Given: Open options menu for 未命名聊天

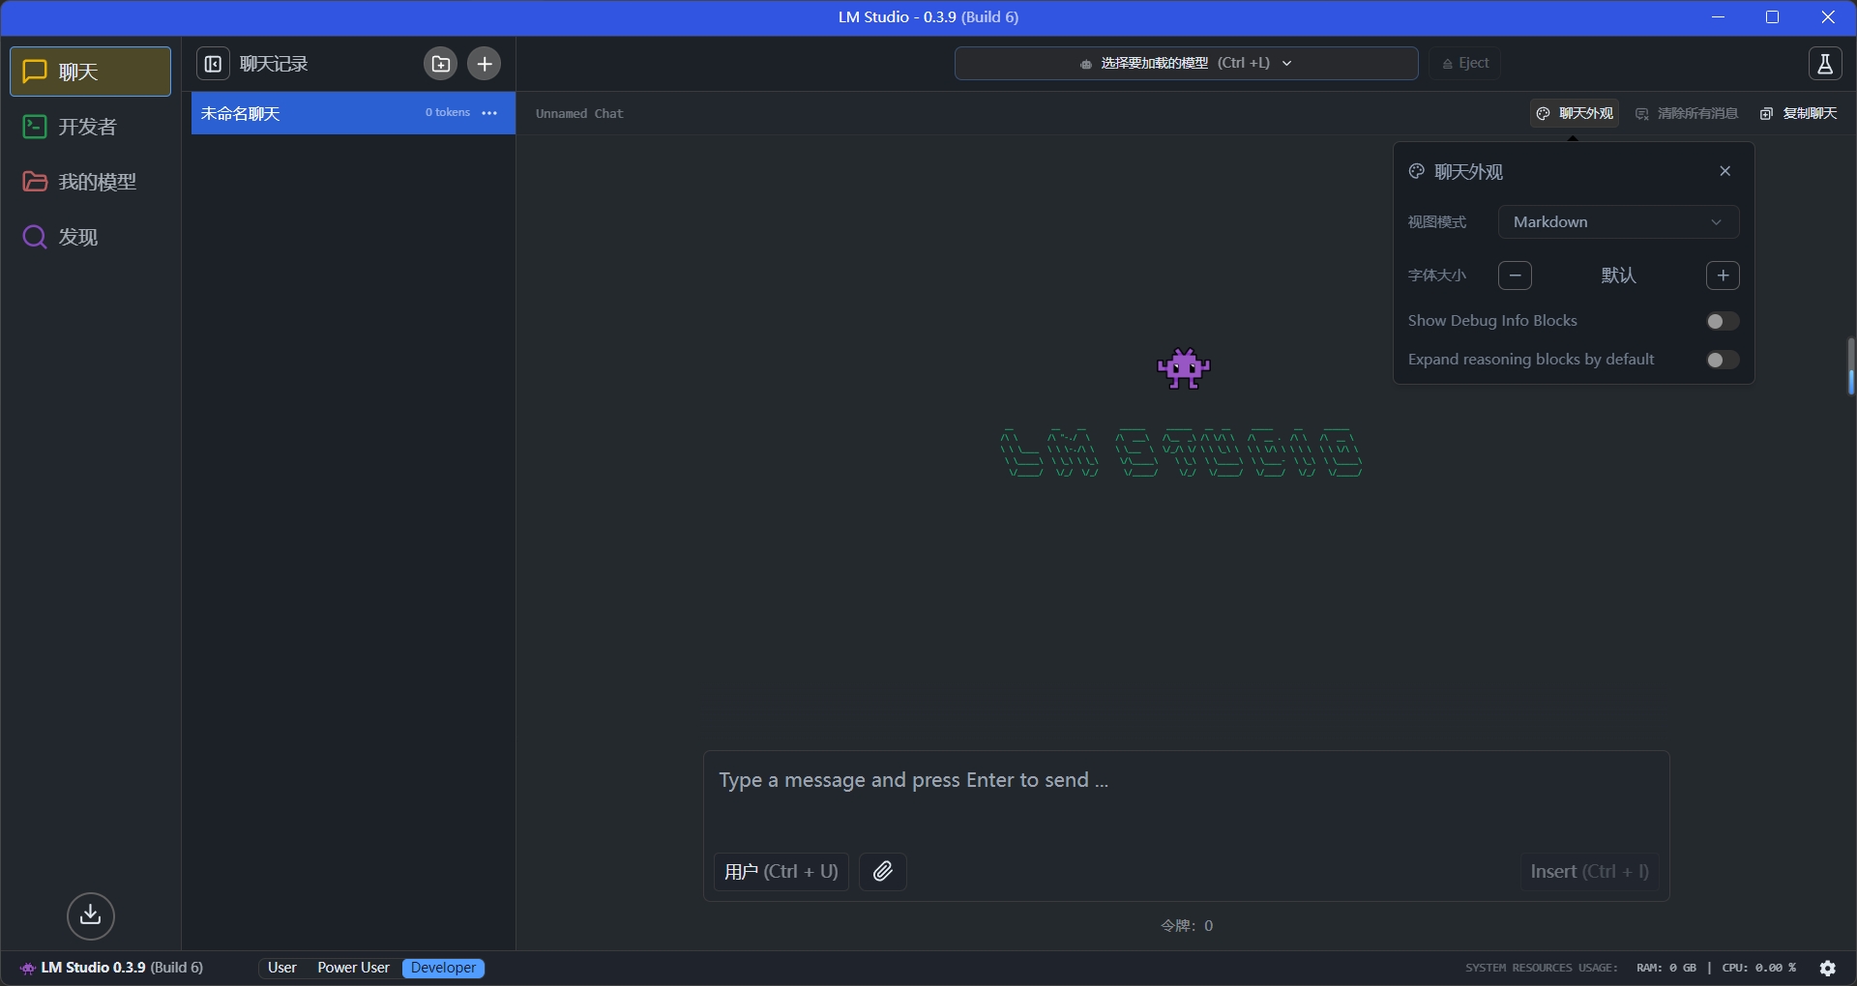Looking at the screenshot, I should (x=489, y=113).
